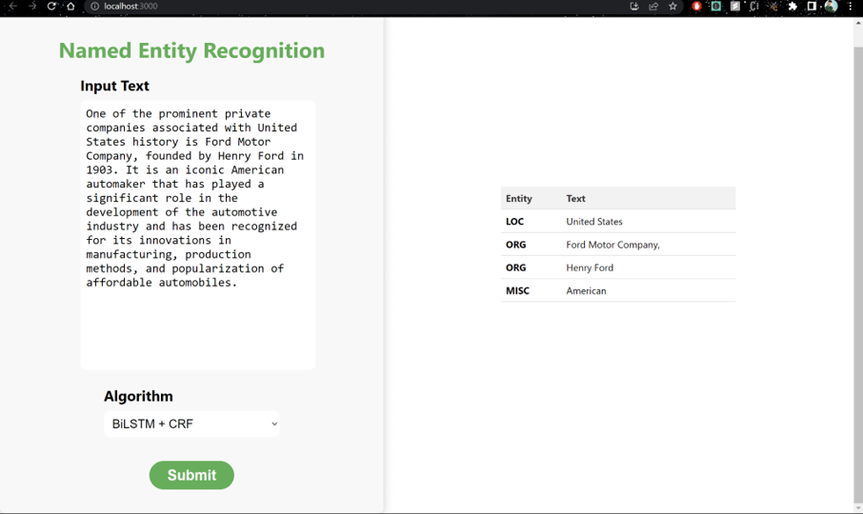The width and height of the screenshot is (863, 514).
Task: Open the Extensions puzzle piece menu
Action: [793, 6]
